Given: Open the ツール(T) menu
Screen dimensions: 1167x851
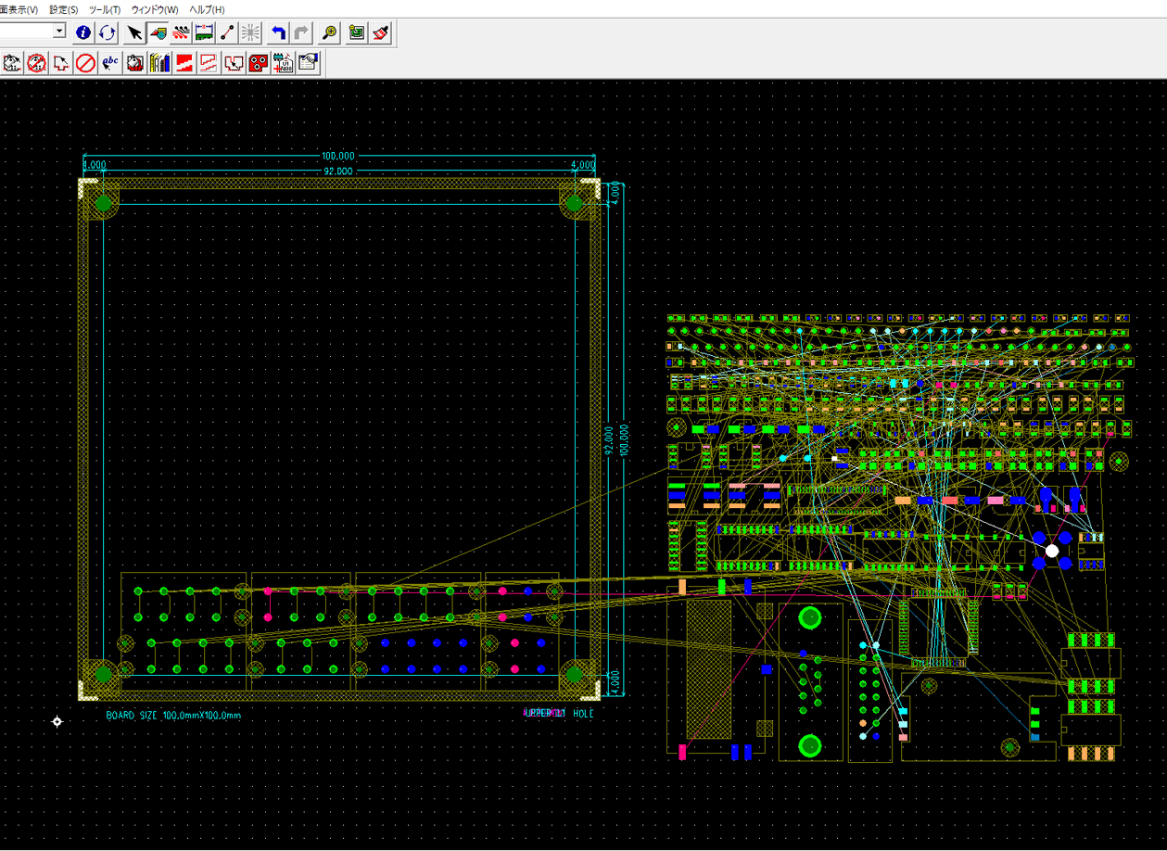Looking at the screenshot, I should pyautogui.click(x=104, y=9).
